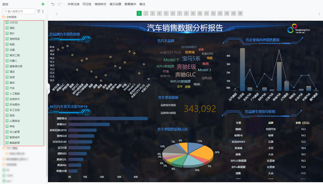Redo the last undone action
Screen dimensions: 323x184
pyautogui.click(x=59, y=4)
